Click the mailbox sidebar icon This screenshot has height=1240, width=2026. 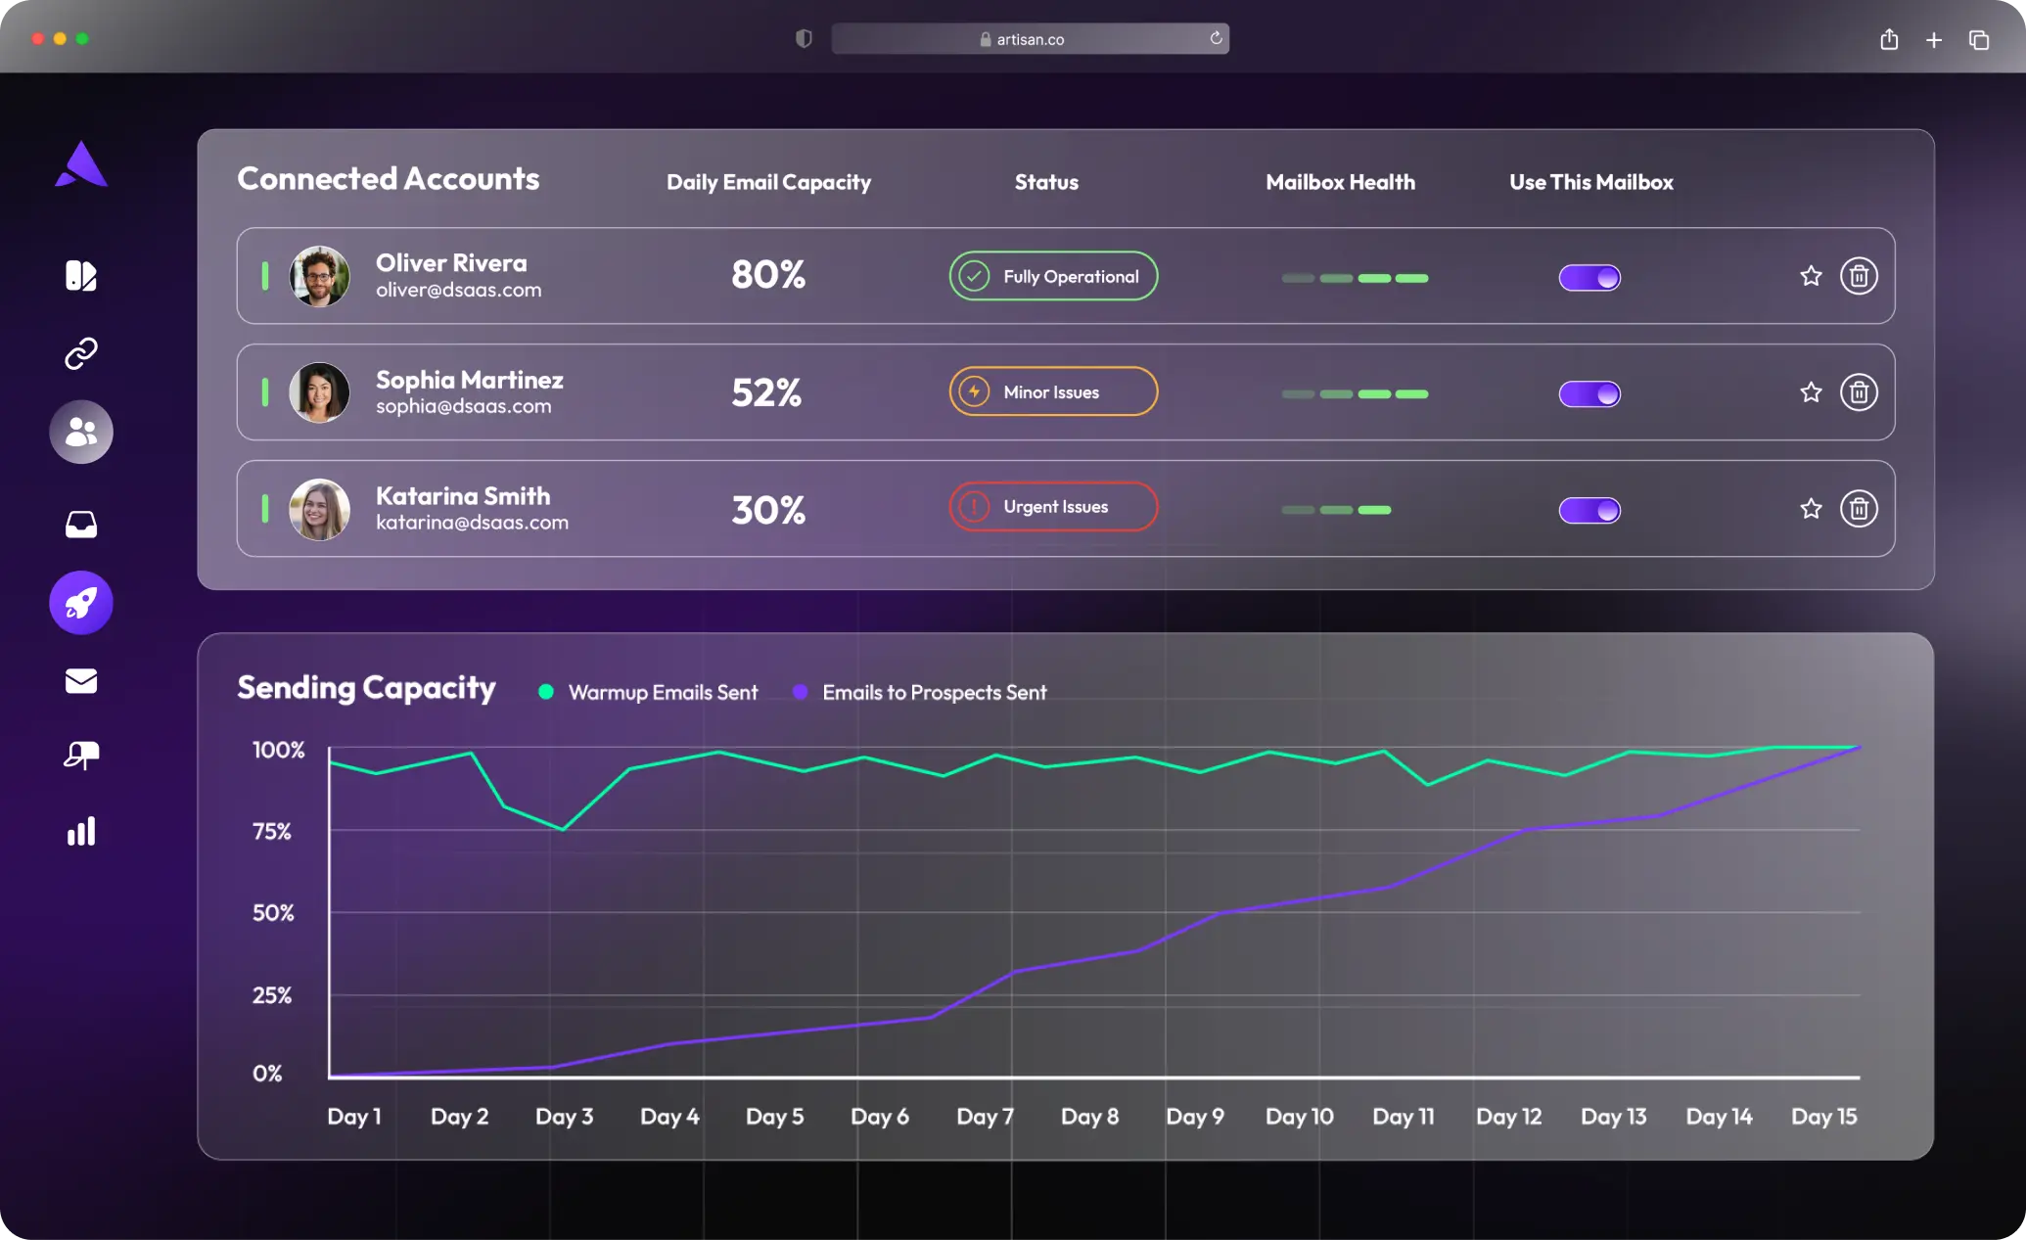(x=81, y=755)
